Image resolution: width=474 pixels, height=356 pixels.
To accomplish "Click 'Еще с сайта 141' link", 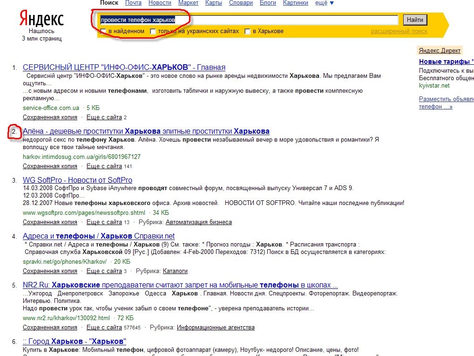I will (x=109, y=166).
